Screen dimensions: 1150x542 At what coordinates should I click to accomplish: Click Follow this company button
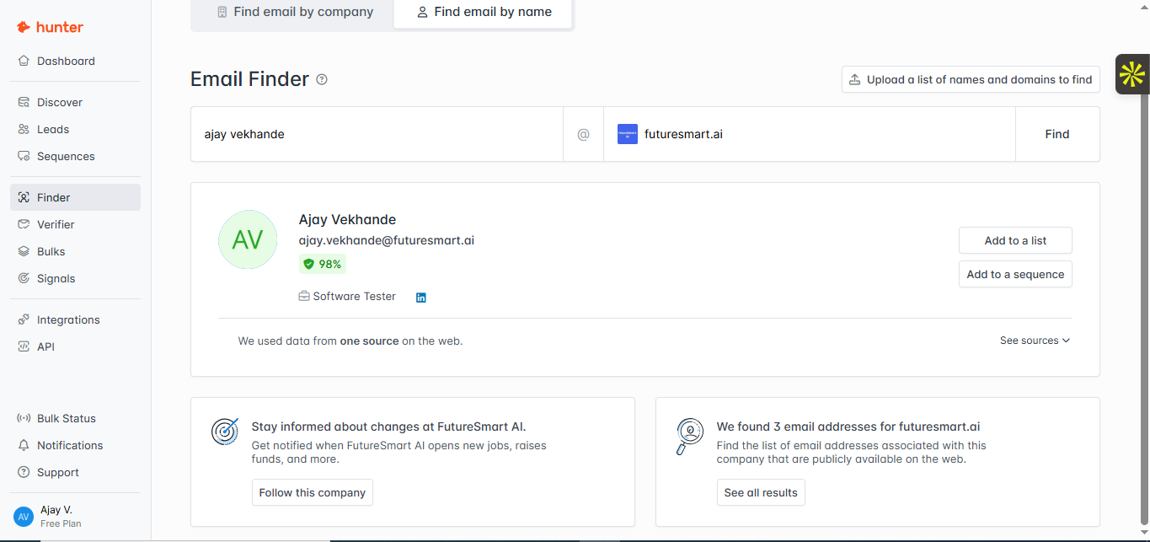pyautogui.click(x=312, y=492)
